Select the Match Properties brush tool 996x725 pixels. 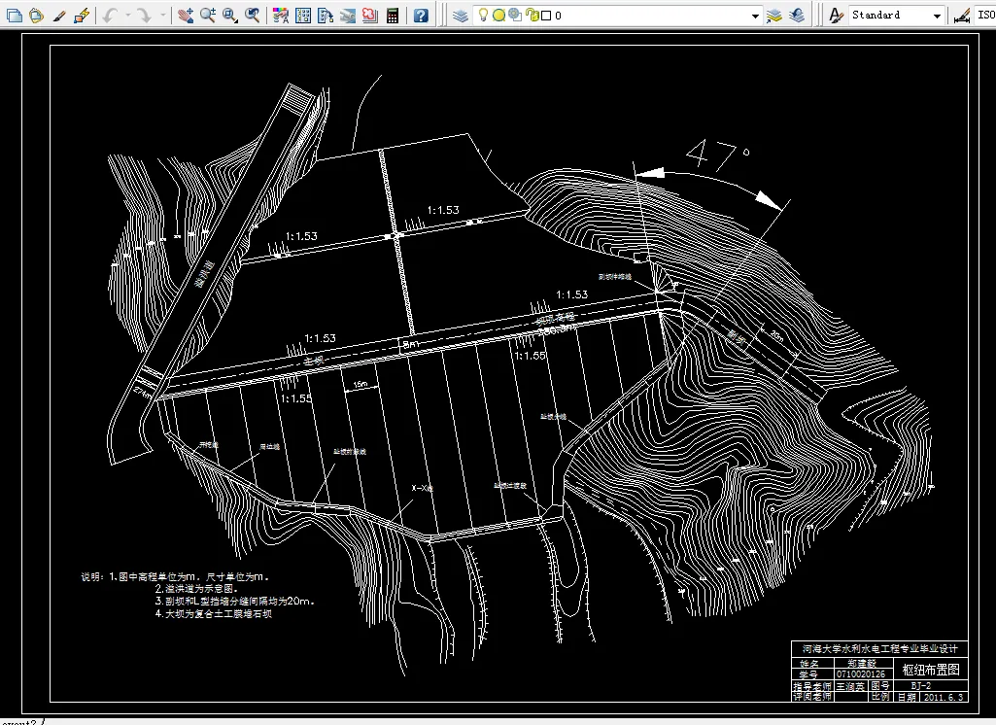click(59, 16)
